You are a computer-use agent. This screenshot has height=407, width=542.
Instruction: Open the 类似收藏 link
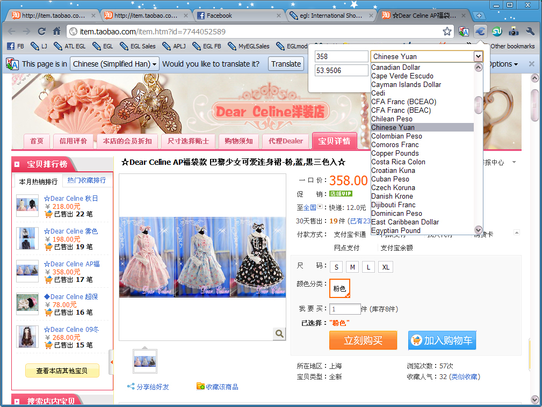[465, 376]
